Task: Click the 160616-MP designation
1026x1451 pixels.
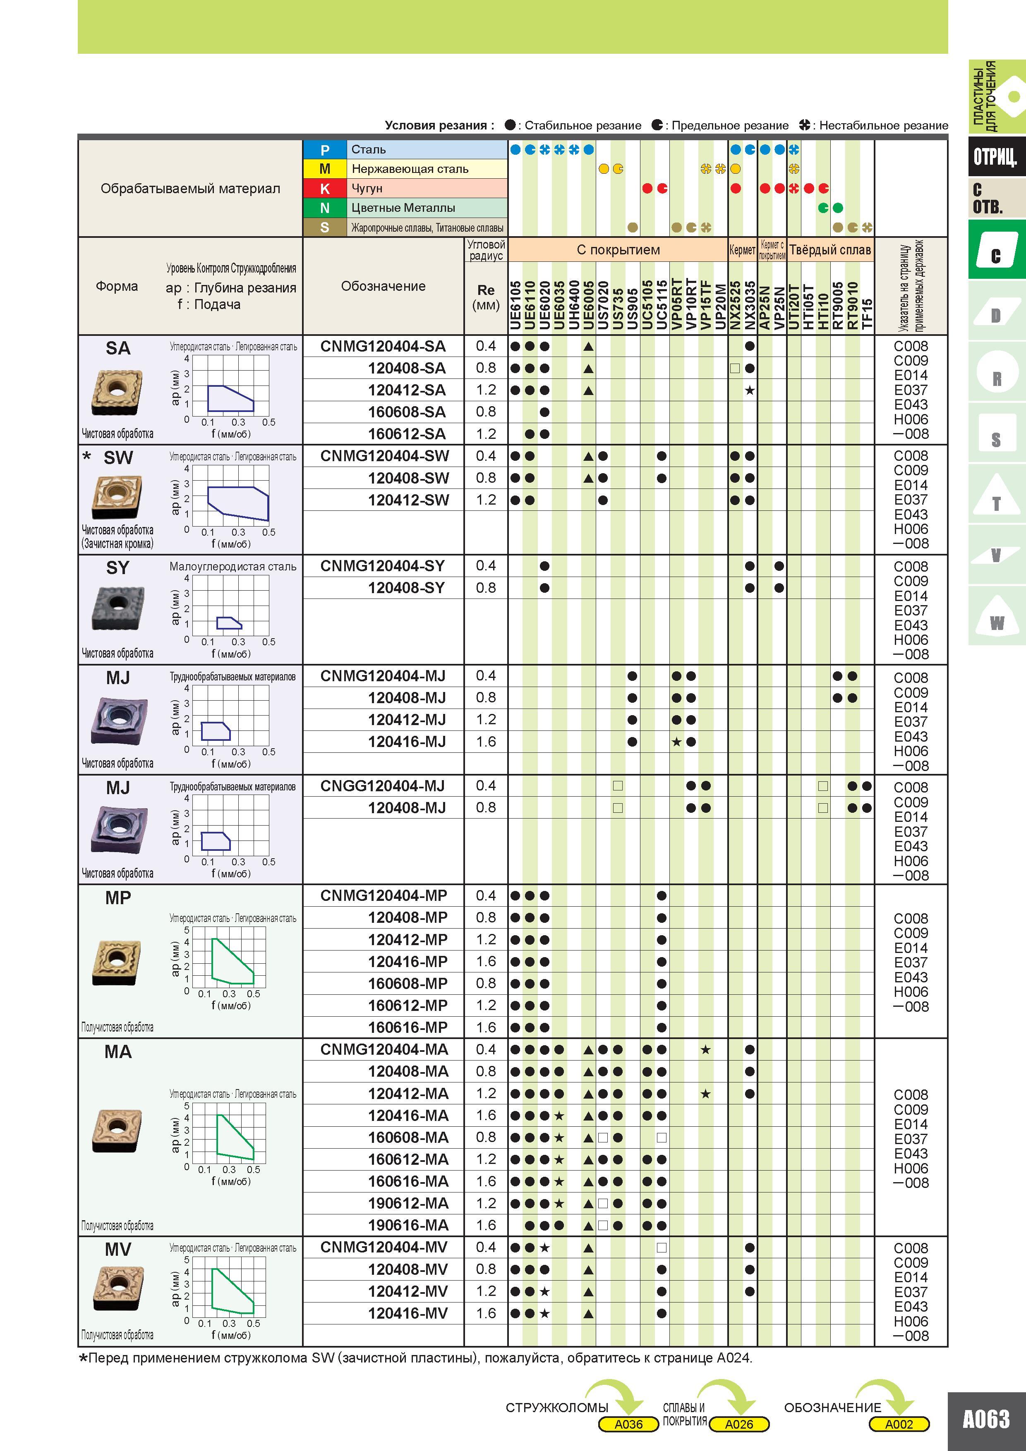Action: [408, 1027]
